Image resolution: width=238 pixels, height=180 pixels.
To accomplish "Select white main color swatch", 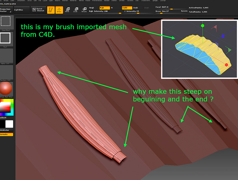I will (9, 124).
